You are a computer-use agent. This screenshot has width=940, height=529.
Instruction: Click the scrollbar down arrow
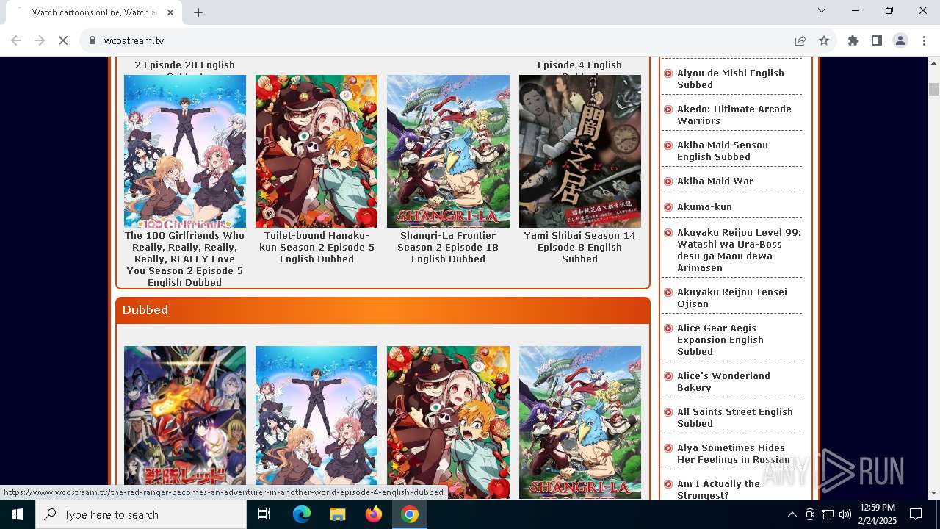[x=933, y=493]
